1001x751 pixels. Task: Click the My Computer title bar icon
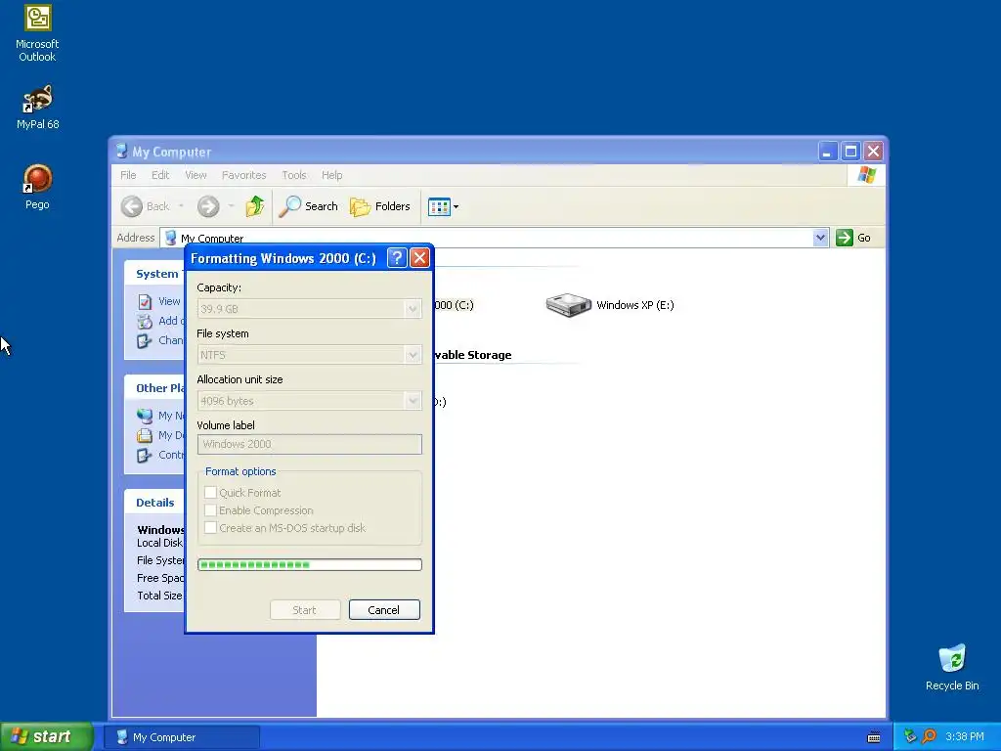pos(121,152)
